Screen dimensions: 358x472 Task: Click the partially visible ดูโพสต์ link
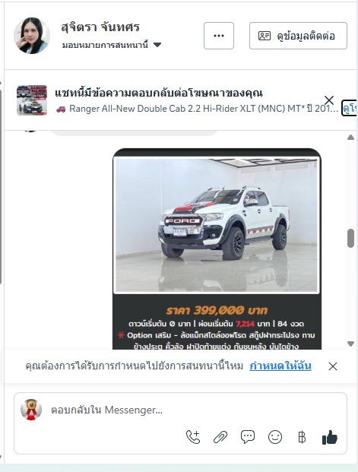(x=350, y=109)
